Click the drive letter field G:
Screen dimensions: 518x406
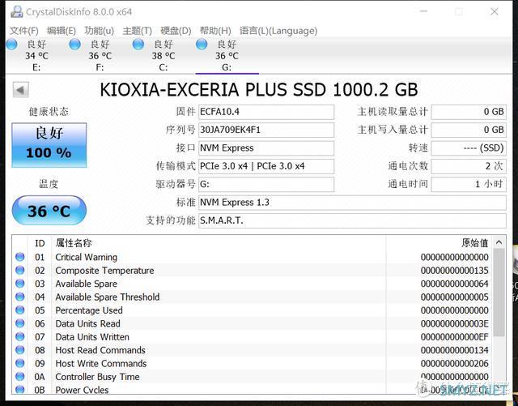coord(266,184)
